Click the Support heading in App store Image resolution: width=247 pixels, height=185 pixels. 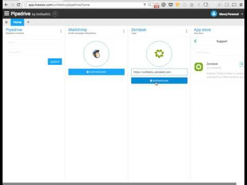tap(222, 41)
